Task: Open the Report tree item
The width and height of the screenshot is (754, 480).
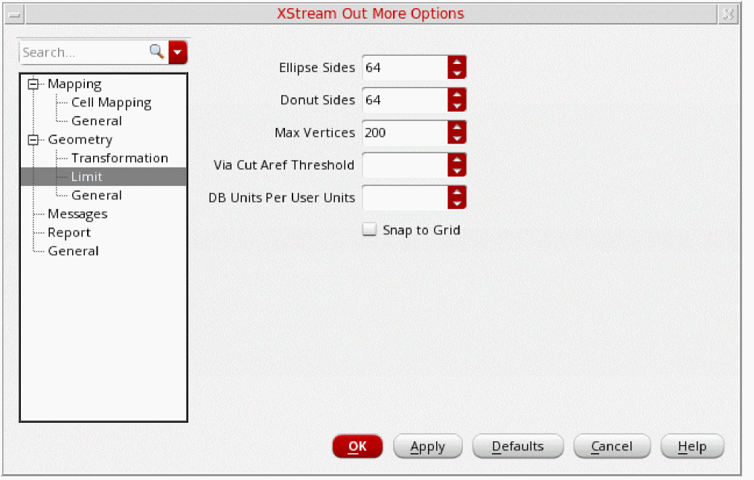Action: point(69,233)
